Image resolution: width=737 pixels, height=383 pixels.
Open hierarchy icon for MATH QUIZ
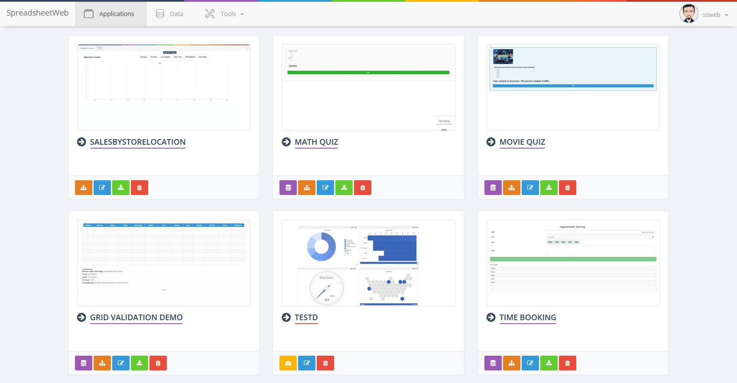[x=307, y=188]
